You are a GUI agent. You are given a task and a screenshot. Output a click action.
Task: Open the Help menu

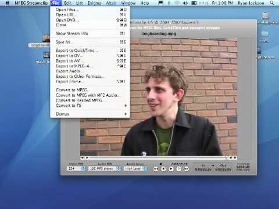click(x=145, y=3)
